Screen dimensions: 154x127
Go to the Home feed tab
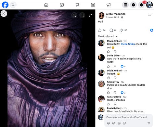pos(46,5)
